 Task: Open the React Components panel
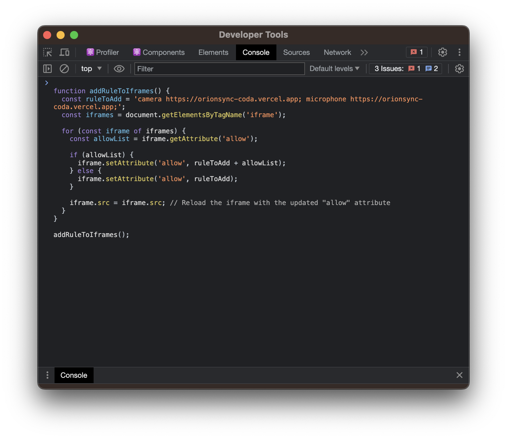click(x=159, y=52)
